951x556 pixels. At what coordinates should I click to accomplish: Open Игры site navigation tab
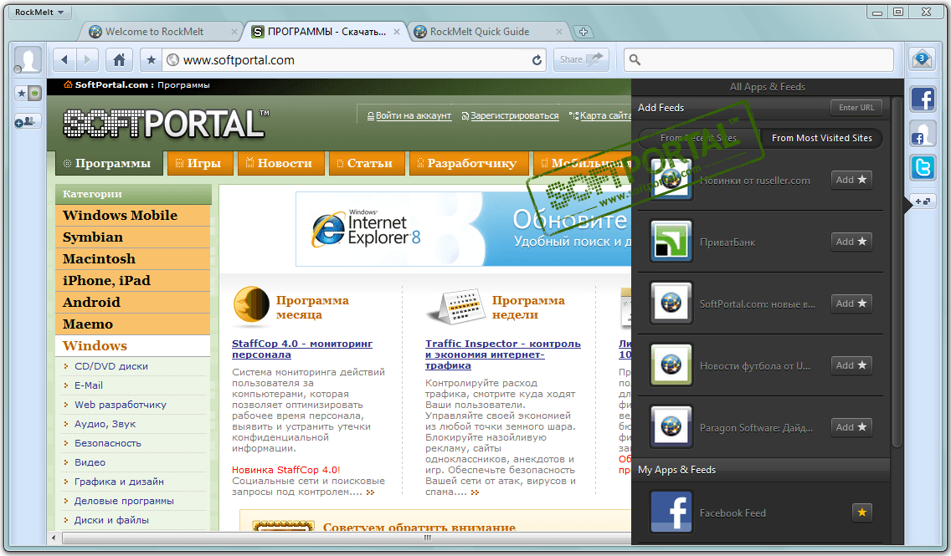coord(199,163)
